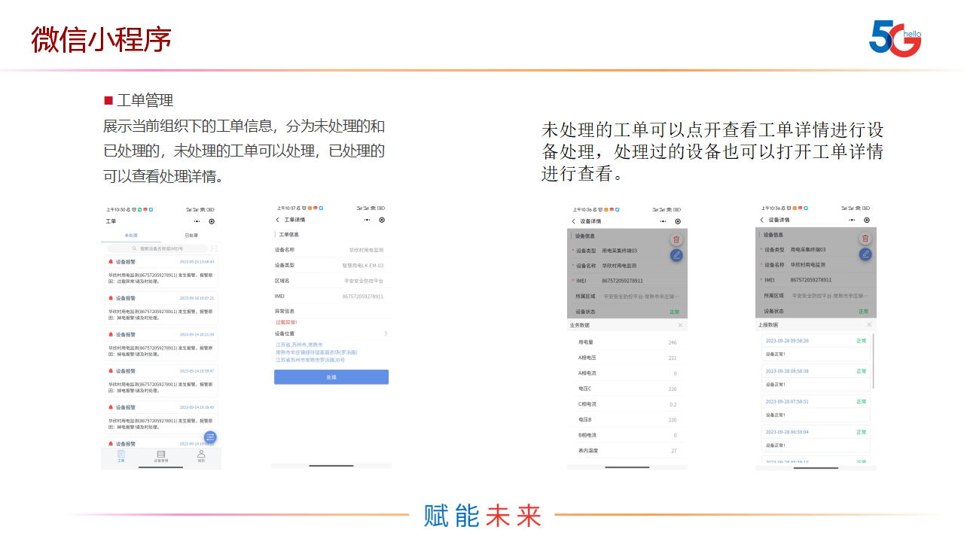
Task: Switch to the 未处理 tab
Action: 131,236
